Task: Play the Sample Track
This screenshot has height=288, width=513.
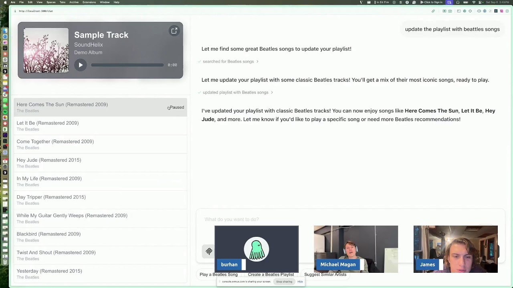Action: (x=81, y=65)
